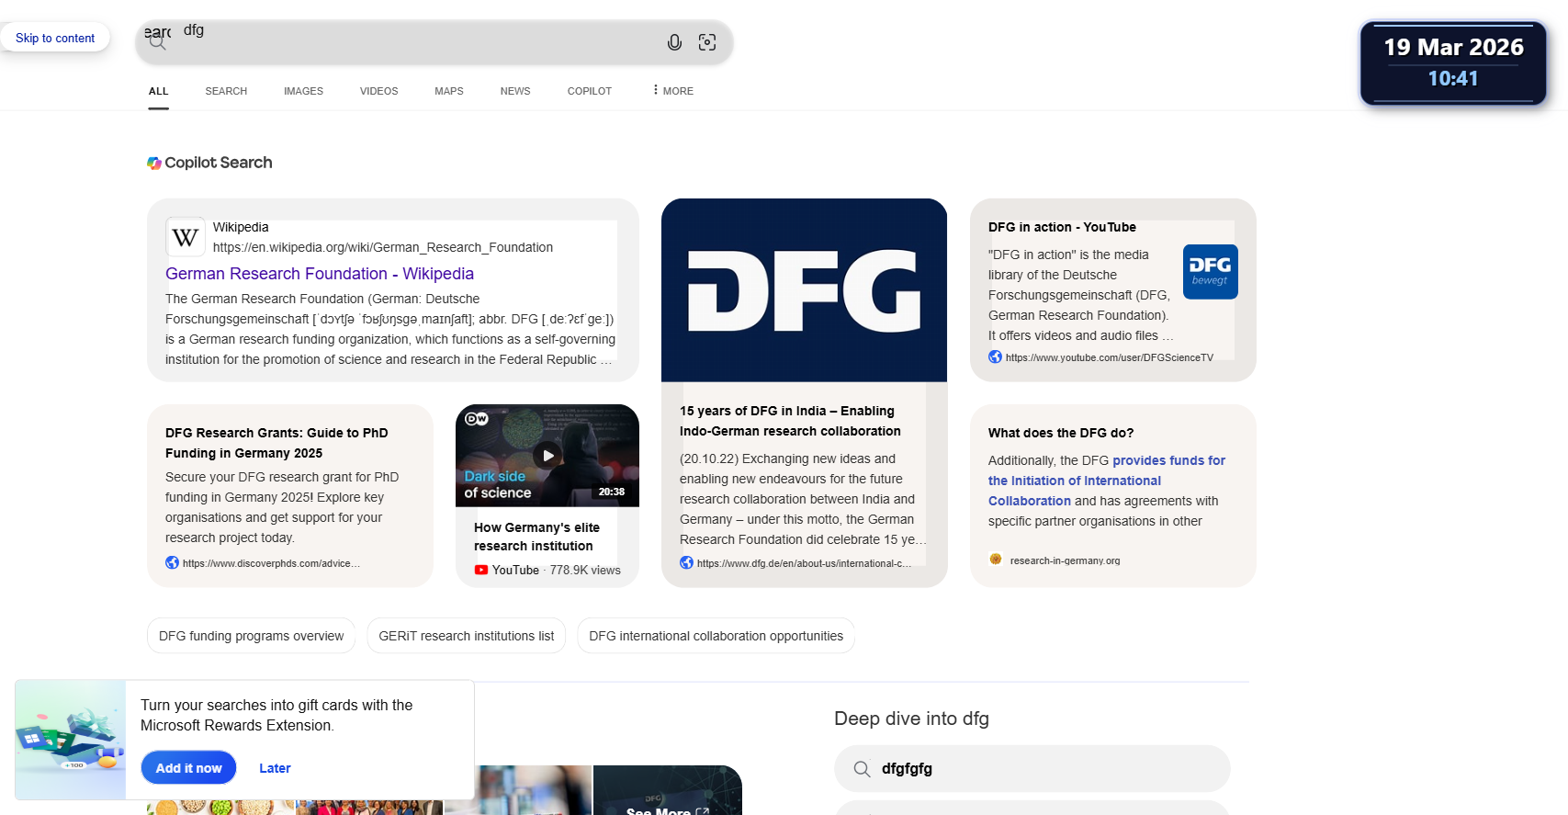Viewport: 1568px width, 815px height.
Task: Select GERiT research institutions list chip
Action: coord(467,636)
